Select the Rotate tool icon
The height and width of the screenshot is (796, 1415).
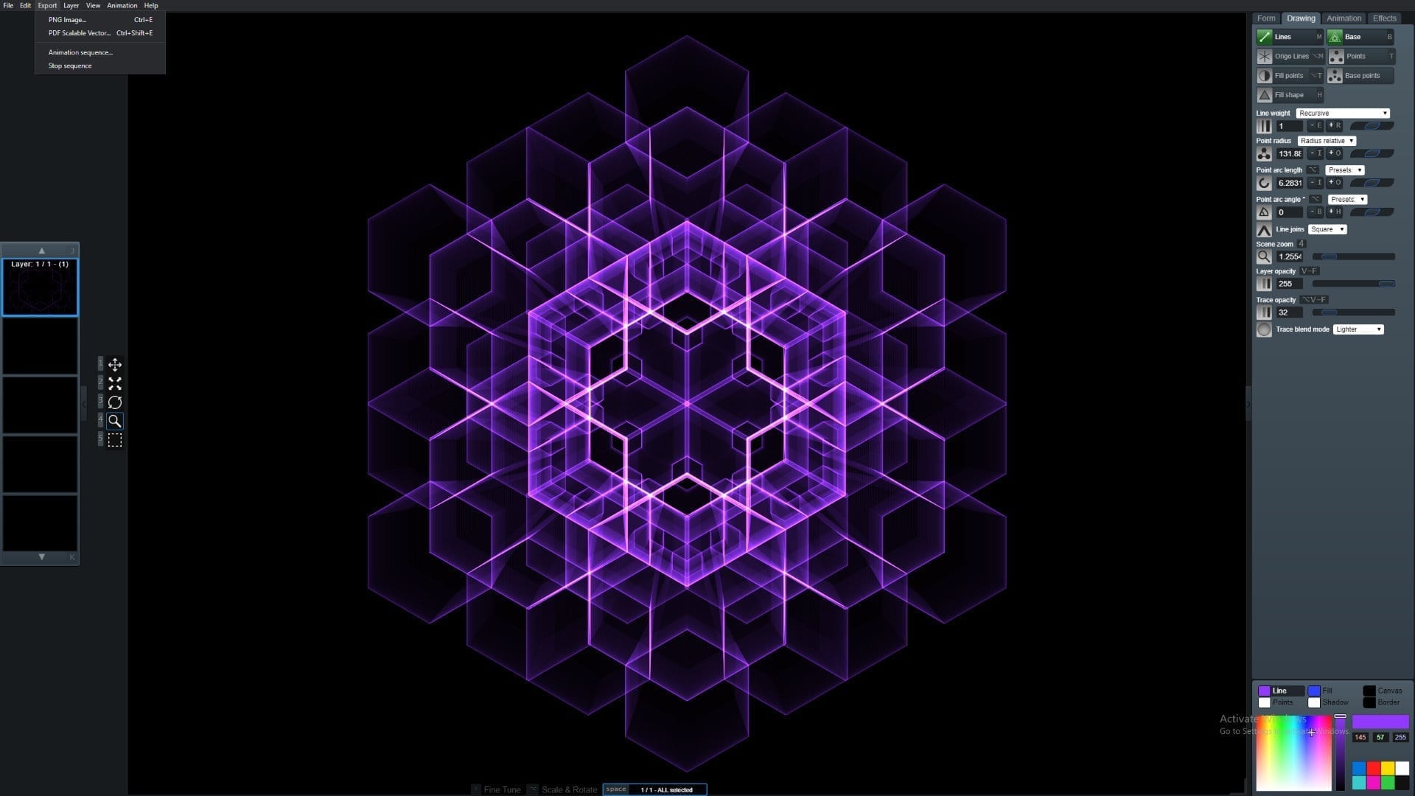point(115,402)
